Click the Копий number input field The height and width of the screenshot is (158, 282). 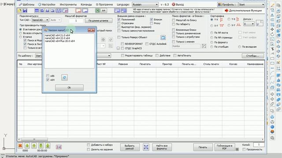259,144
